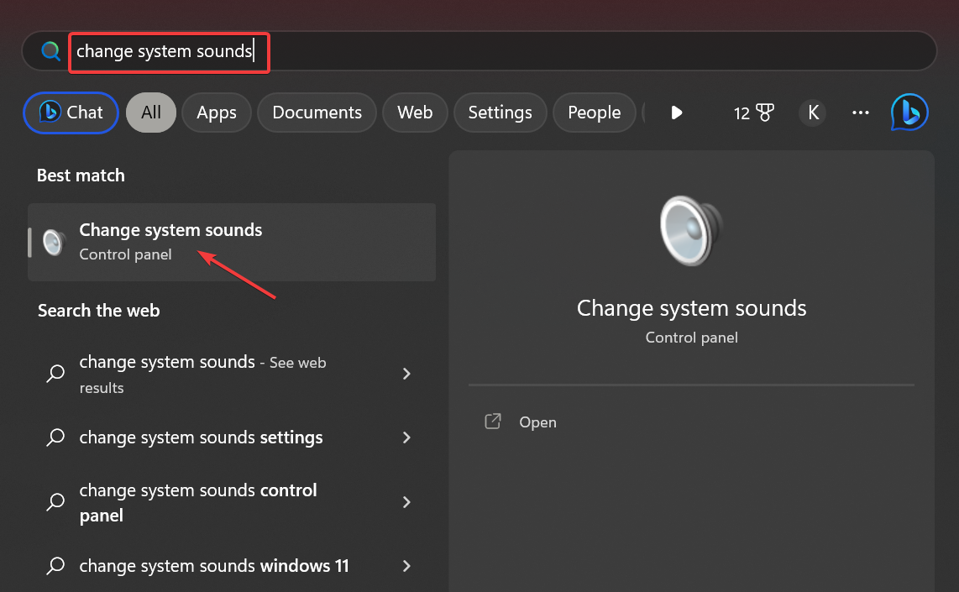Expand the 'control panel' suggestion chevron
Viewport: 959px width, 592px height.
point(406,502)
